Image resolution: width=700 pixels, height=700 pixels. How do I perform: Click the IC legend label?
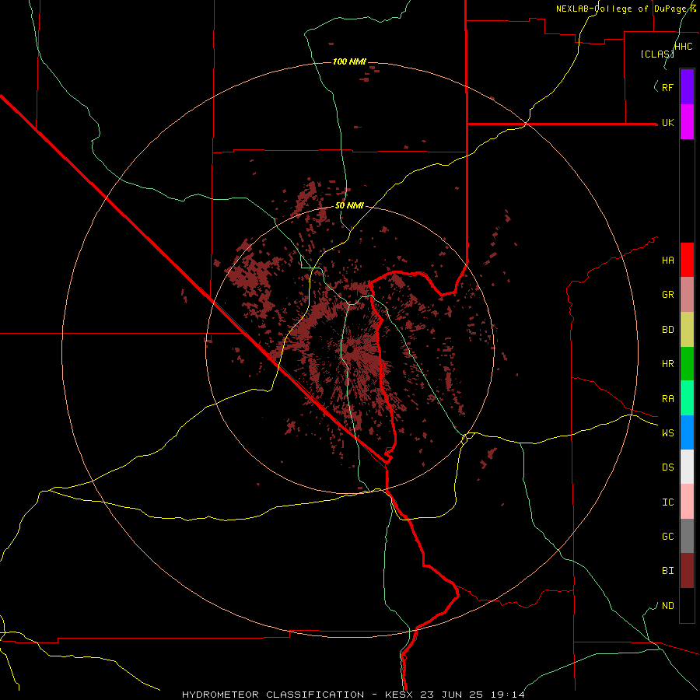tap(668, 502)
